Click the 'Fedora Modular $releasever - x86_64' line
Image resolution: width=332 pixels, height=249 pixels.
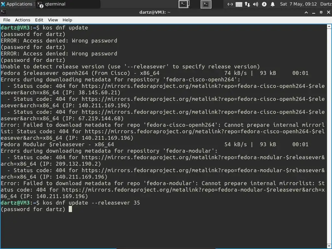coord(57,144)
